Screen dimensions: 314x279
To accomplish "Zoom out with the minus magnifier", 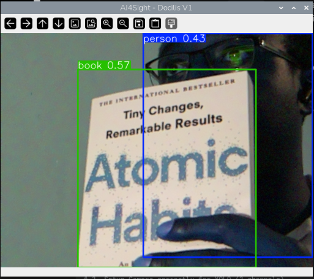I will click(123, 24).
